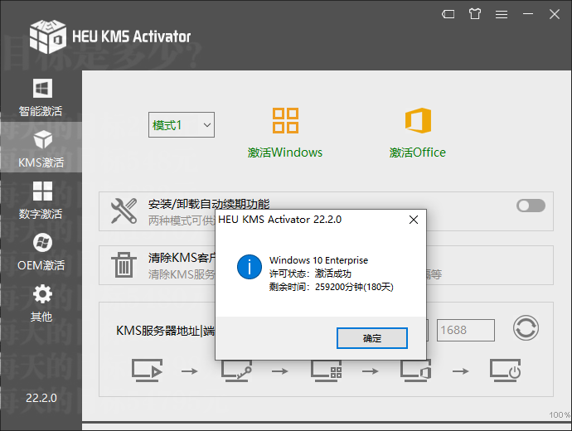Click the monitor with power symbol step icon
This screenshot has height=431, width=572.
click(504, 370)
